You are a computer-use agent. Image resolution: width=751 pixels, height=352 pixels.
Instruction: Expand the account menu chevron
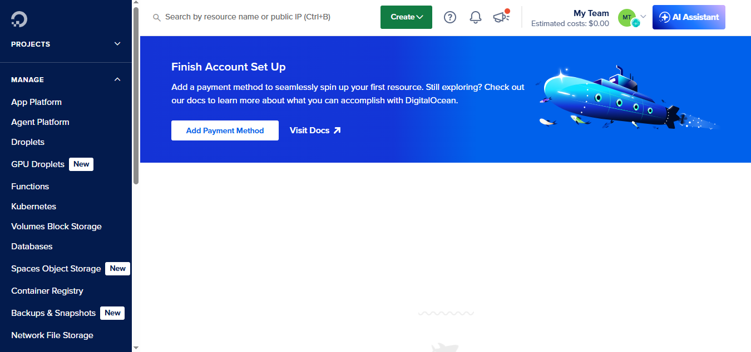tap(644, 17)
